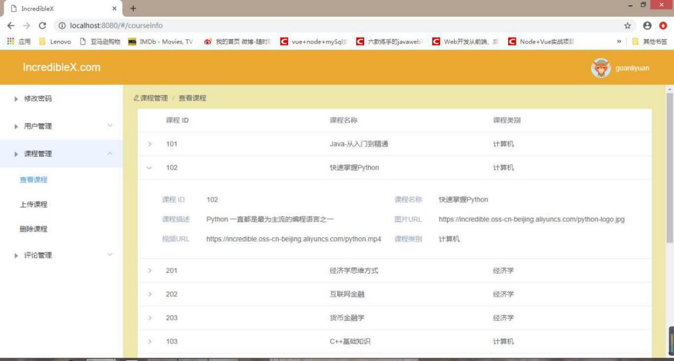Viewport: 674px width, 361px height.
Task: Open the 应用 apps bookmark icon
Action: coord(10,42)
